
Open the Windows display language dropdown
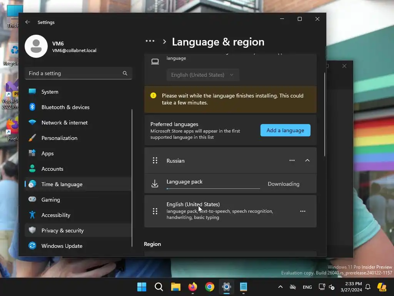coord(202,75)
